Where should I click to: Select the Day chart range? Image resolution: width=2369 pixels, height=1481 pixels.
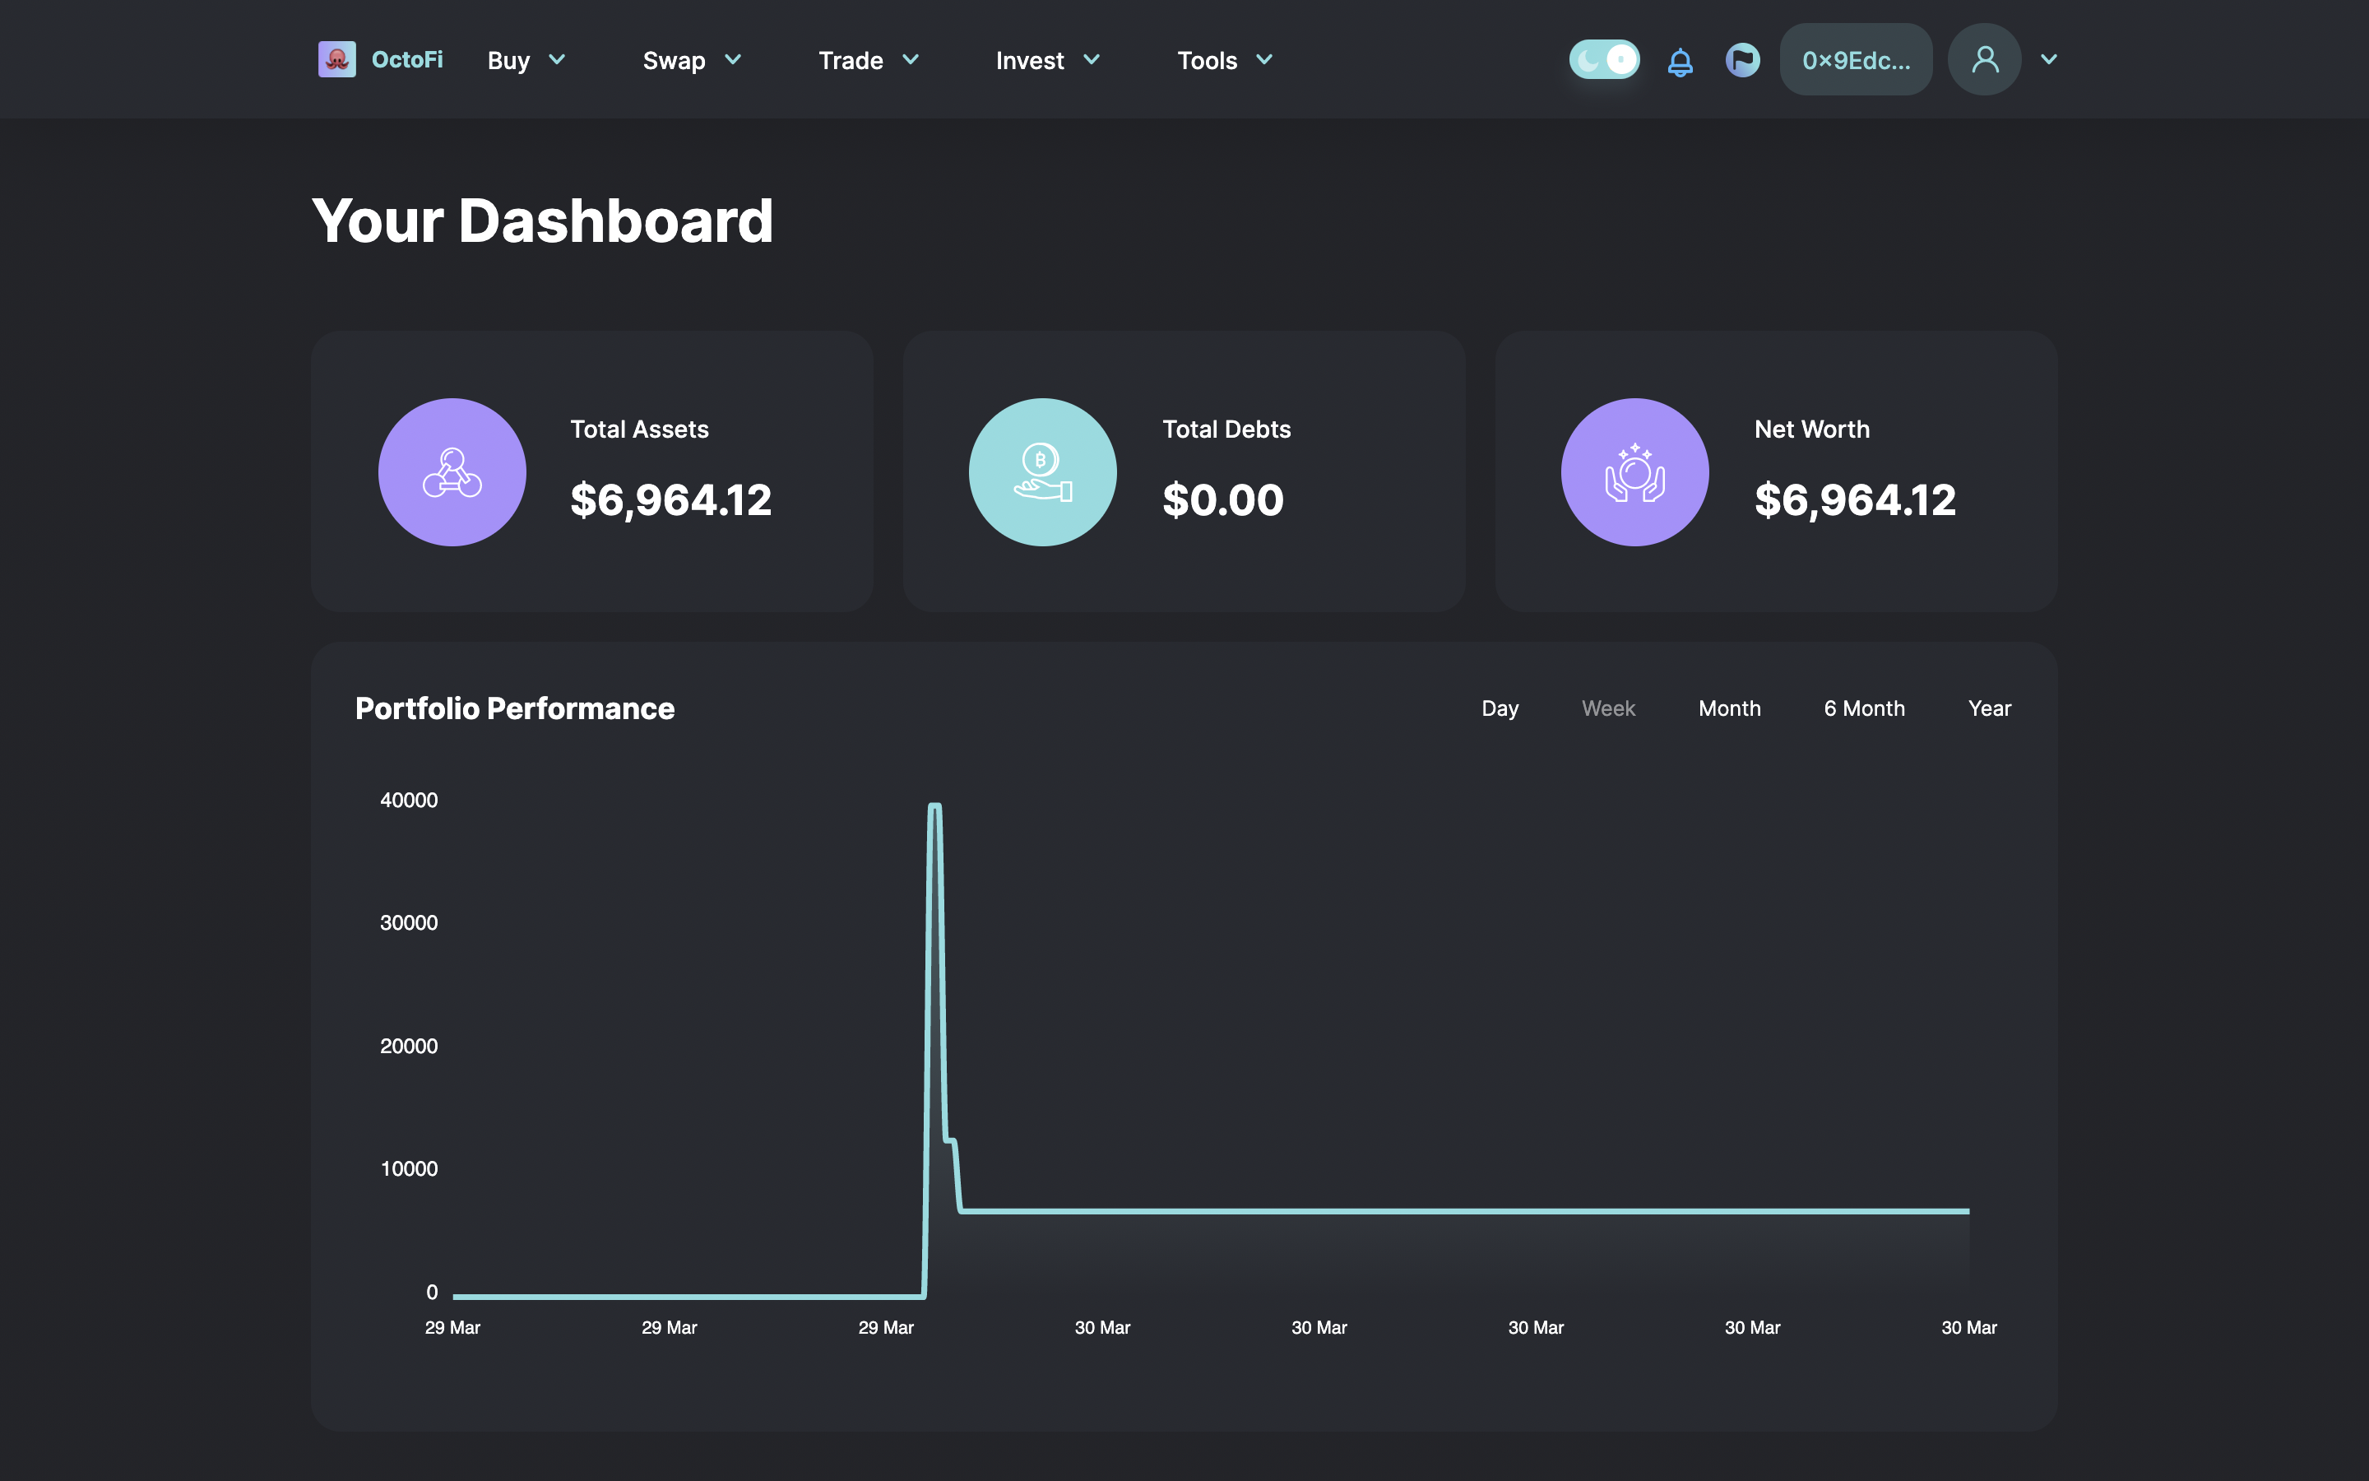pyautogui.click(x=1500, y=708)
